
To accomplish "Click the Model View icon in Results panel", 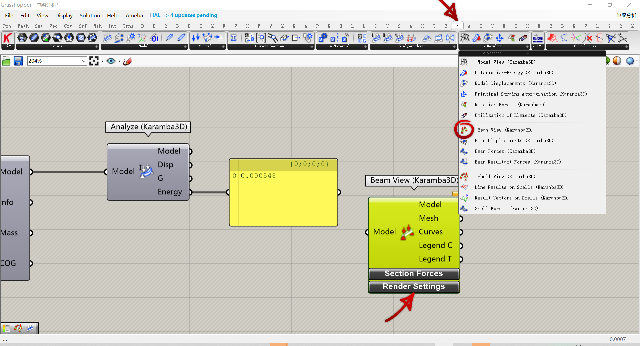I will tap(465, 38).
